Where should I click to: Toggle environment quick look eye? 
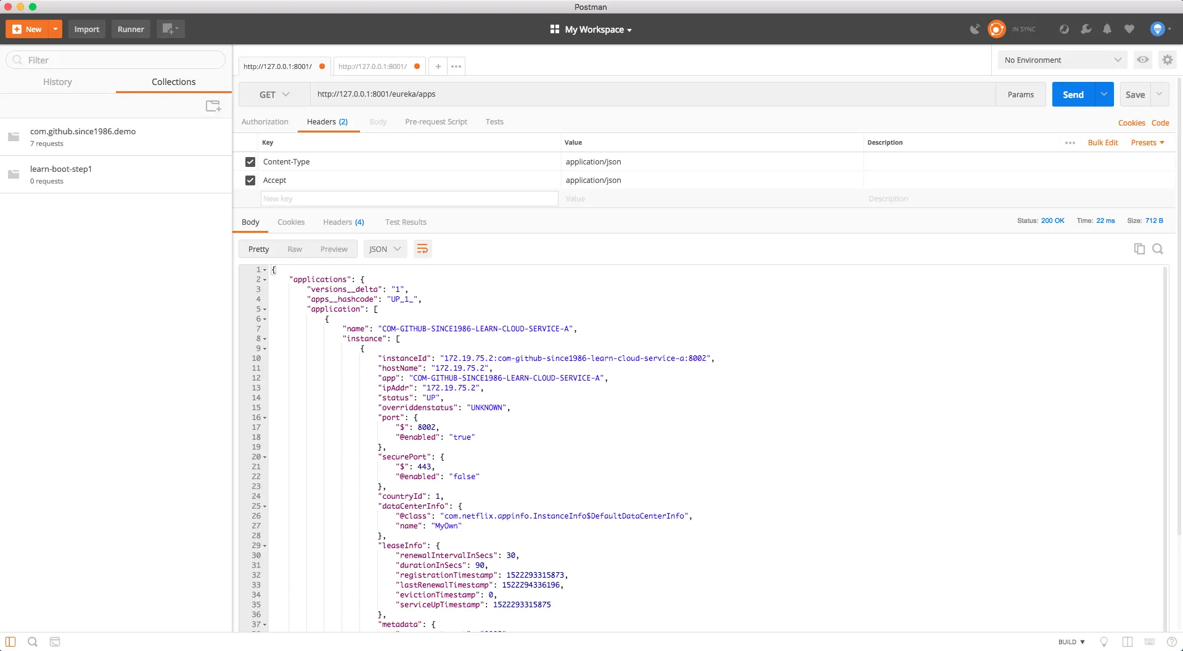1143,60
